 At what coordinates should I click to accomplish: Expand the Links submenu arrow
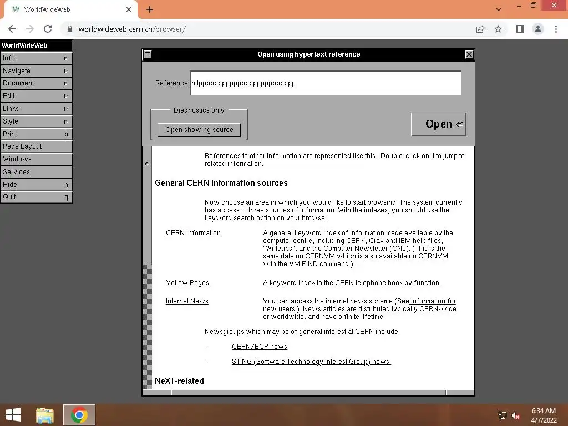[x=66, y=109]
